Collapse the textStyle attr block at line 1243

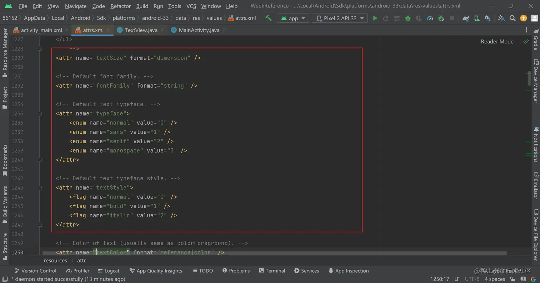point(40,187)
